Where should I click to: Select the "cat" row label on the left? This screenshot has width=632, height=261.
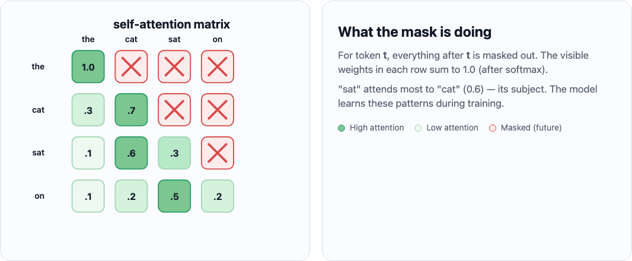39,110
